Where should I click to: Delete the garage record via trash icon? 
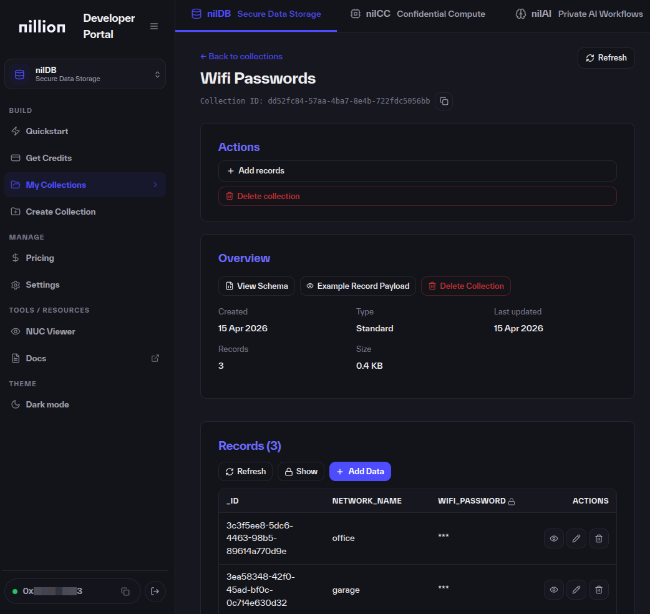(598, 590)
